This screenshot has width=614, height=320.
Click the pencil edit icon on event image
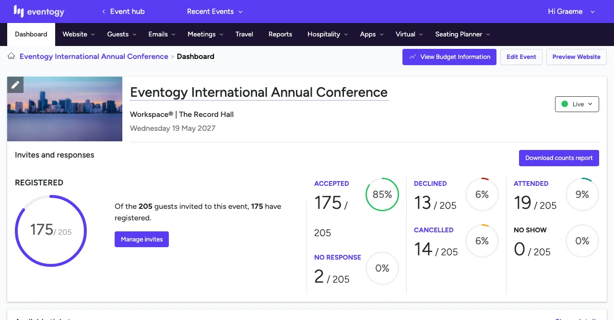click(x=15, y=85)
